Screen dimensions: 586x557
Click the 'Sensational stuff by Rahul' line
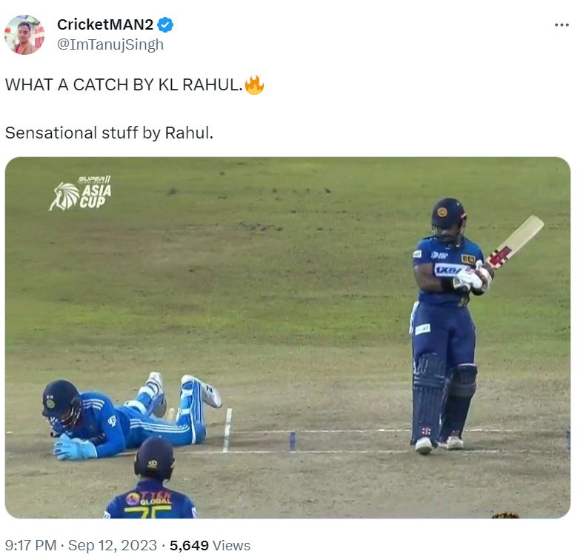click(x=109, y=133)
